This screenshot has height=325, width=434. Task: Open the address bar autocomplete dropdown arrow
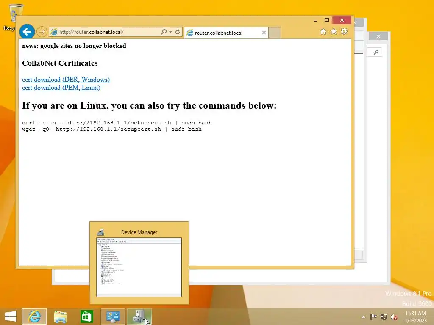coord(170,32)
